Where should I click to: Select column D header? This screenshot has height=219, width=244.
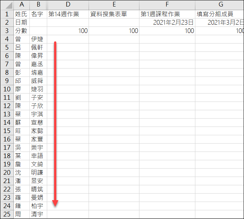(68, 5)
